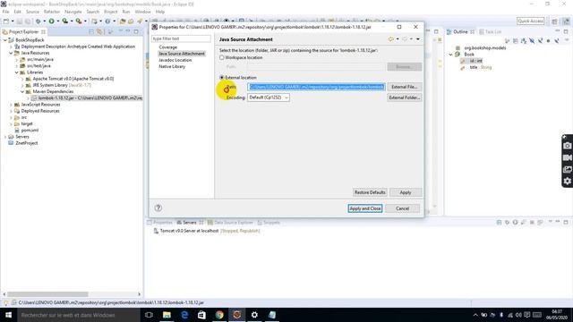Select title : String field in Outline
The width and height of the screenshot is (573, 322).
pyautogui.click(x=480, y=68)
